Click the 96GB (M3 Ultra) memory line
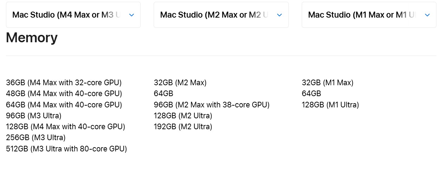 (34, 115)
